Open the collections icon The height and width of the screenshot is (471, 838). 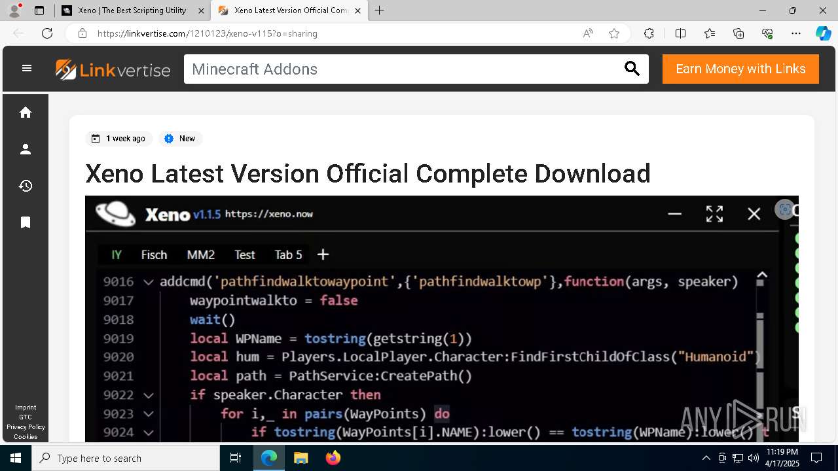coord(738,33)
